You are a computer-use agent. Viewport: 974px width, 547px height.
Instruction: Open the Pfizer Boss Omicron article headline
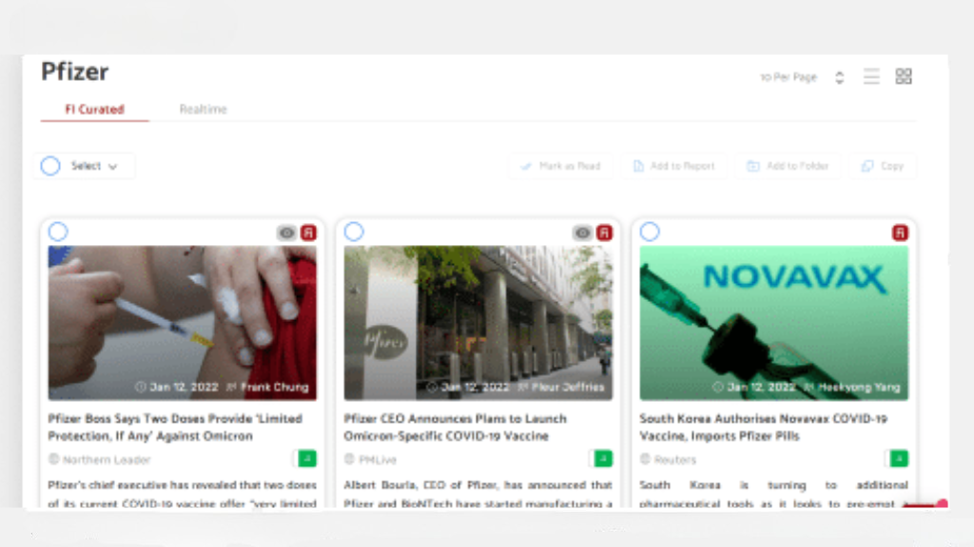tap(175, 427)
